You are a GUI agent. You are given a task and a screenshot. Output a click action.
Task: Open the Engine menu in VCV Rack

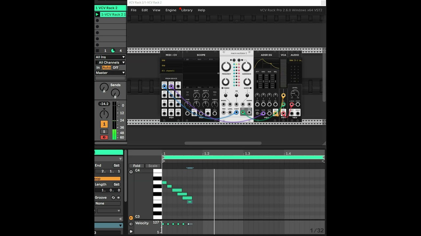pyautogui.click(x=171, y=10)
